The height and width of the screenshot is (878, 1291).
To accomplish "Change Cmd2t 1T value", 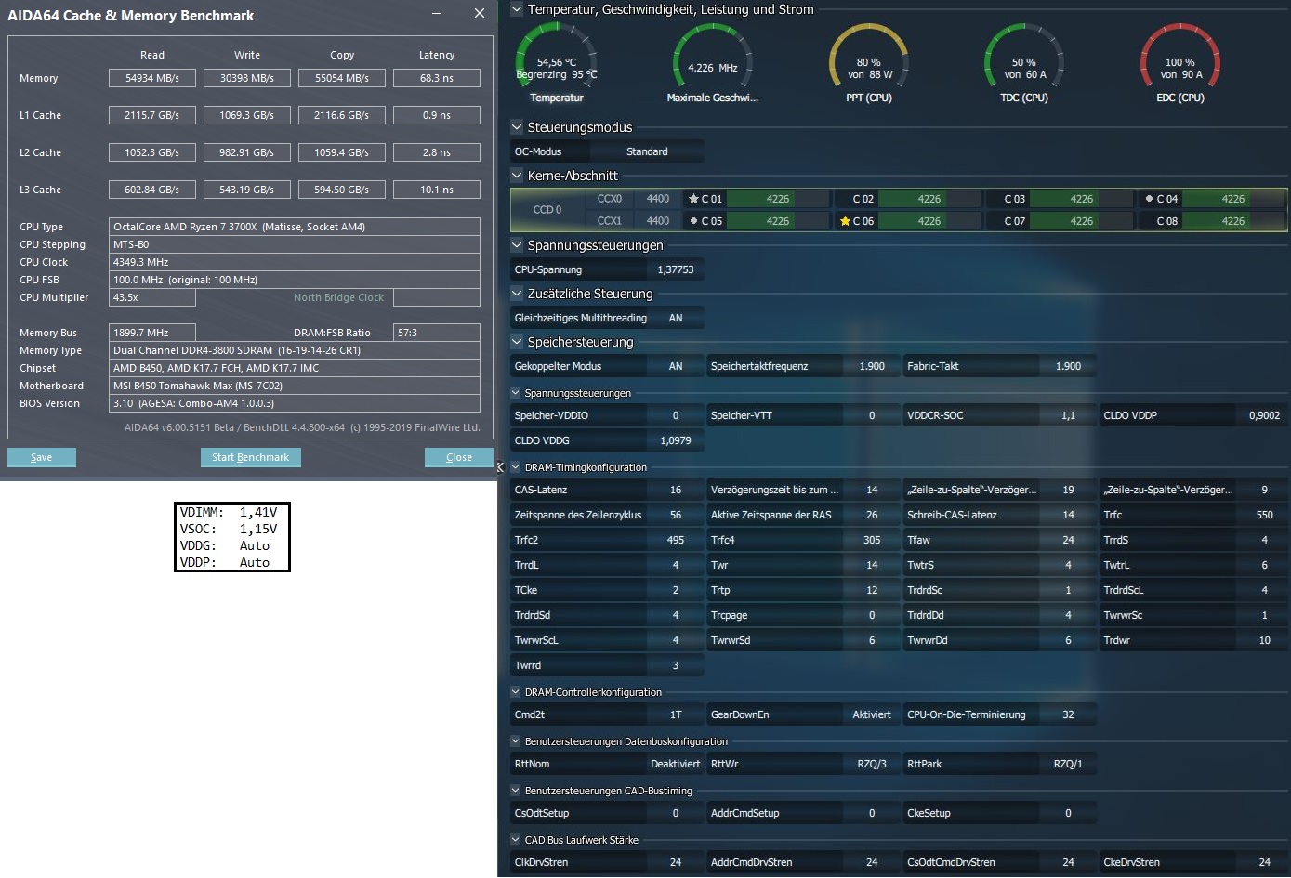I will [676, 714].
